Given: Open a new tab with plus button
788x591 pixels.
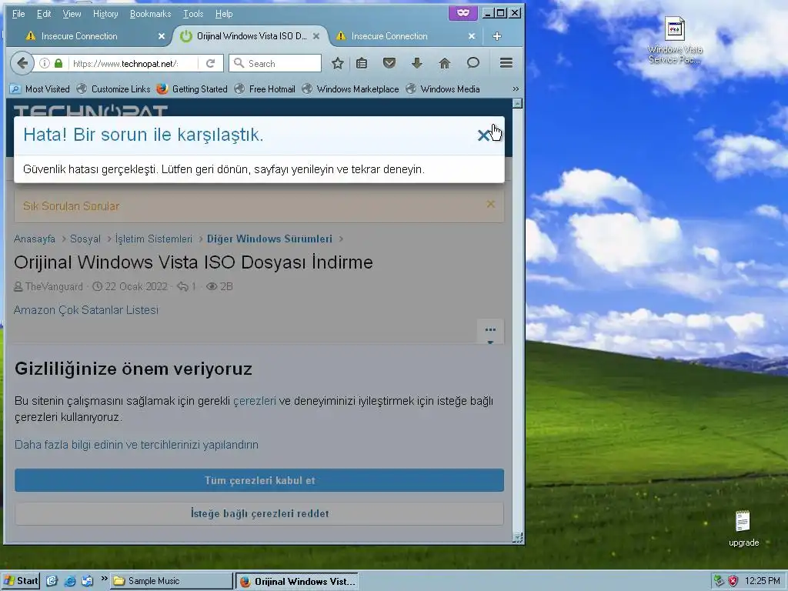Looking at the screenshot, I should [x=497, y=36].
